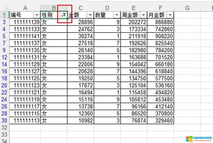This screenshot has height=143, width=213.
Task: Select the 329460 monthly amount cell
Action: click(160, 120)
